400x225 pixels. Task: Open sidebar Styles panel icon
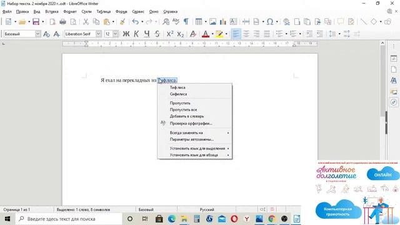[x=394, y=81]
